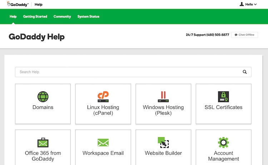Click the Account Management gear icon
Viewport: 268px width, 165px height.
pyautogui.click(x=223, y=142)
